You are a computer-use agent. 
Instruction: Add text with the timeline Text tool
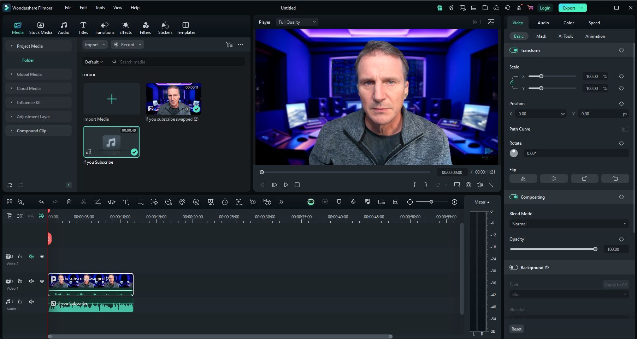coord(126,202)
